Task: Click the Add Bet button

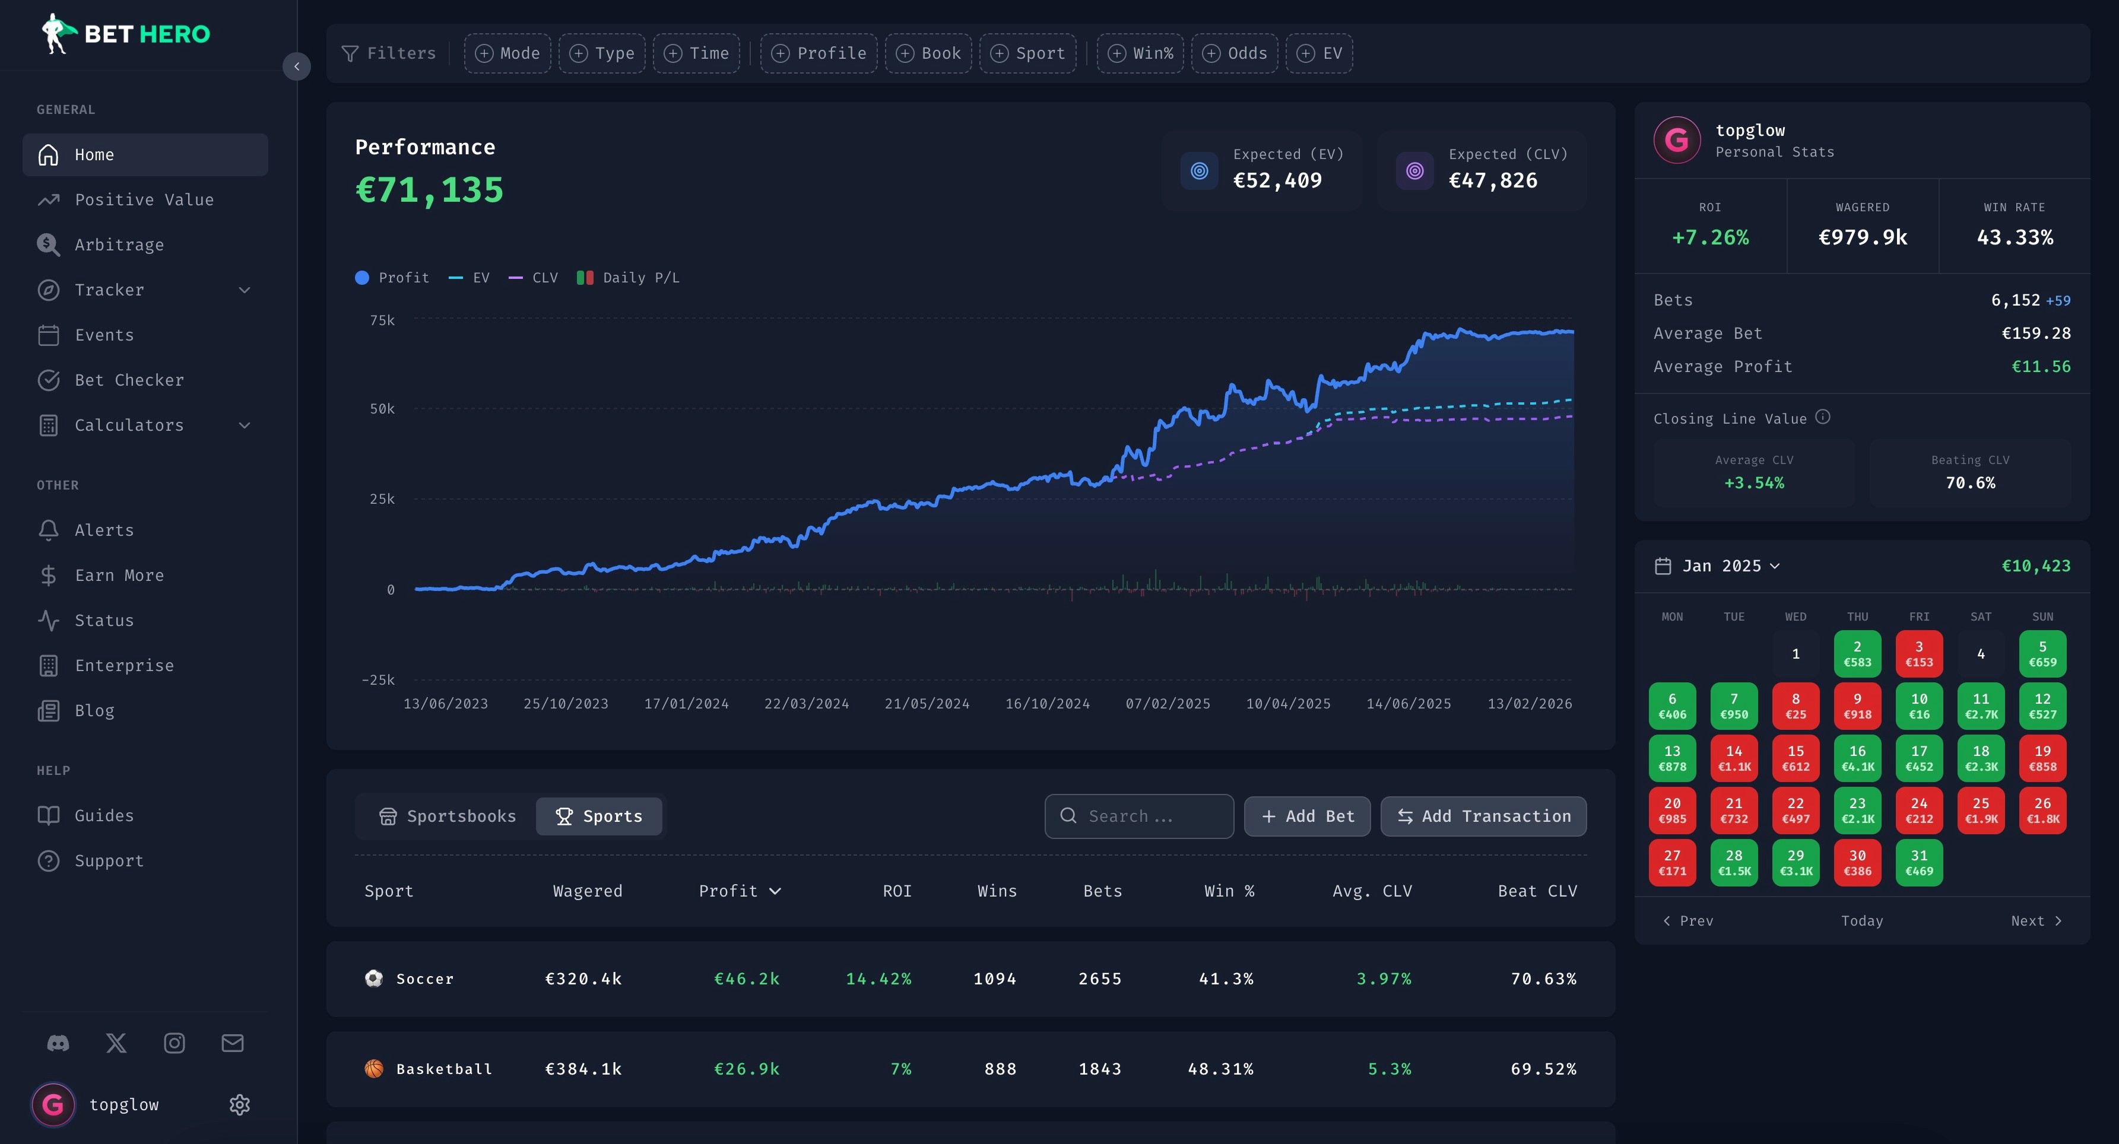Action: pyautogui.click(x=1306, y=816)
